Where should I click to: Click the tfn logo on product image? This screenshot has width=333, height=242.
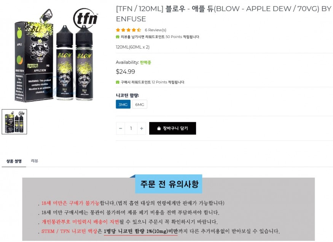tap(85, 19)
